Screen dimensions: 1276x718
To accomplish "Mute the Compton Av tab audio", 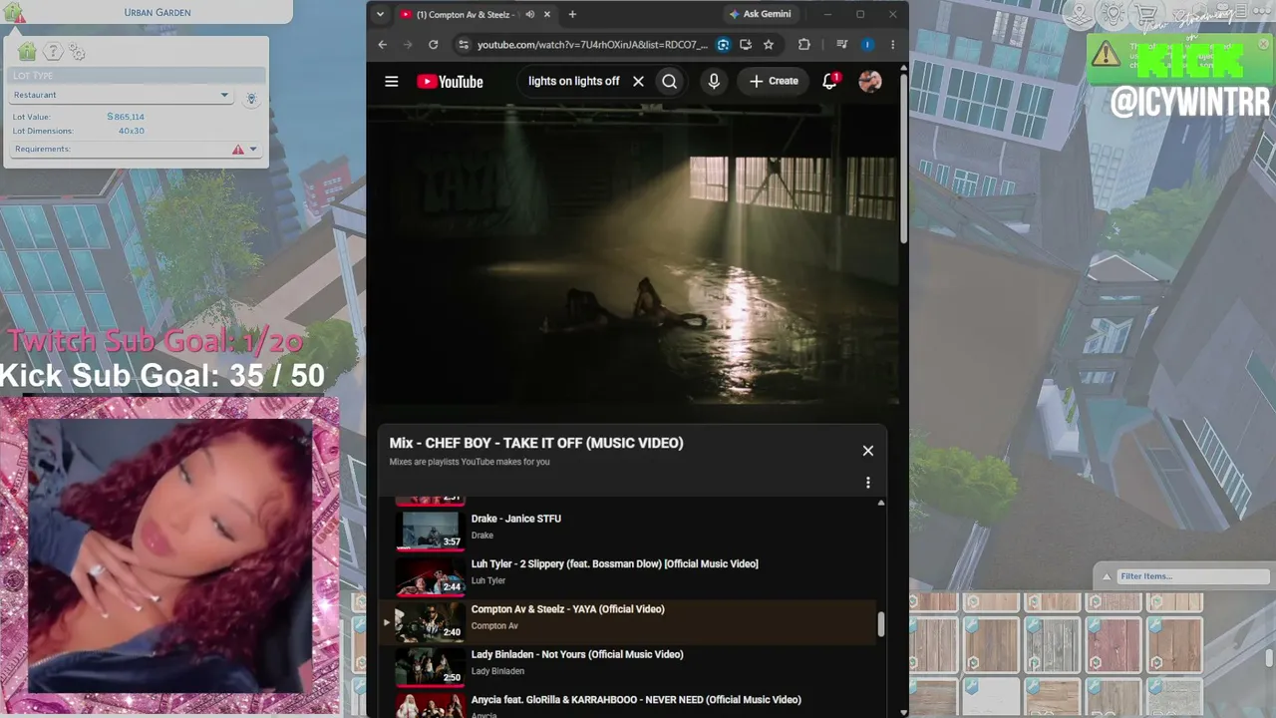I will point(530,15).
